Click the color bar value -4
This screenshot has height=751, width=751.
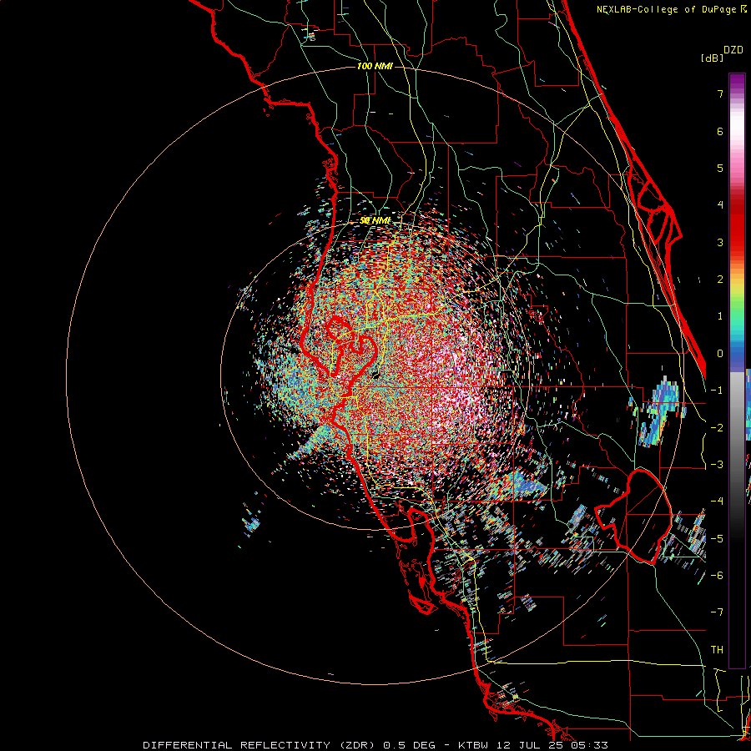point(717,502)
